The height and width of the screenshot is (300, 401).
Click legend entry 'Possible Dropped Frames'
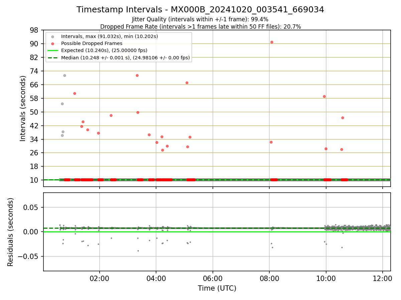[92, 43]
